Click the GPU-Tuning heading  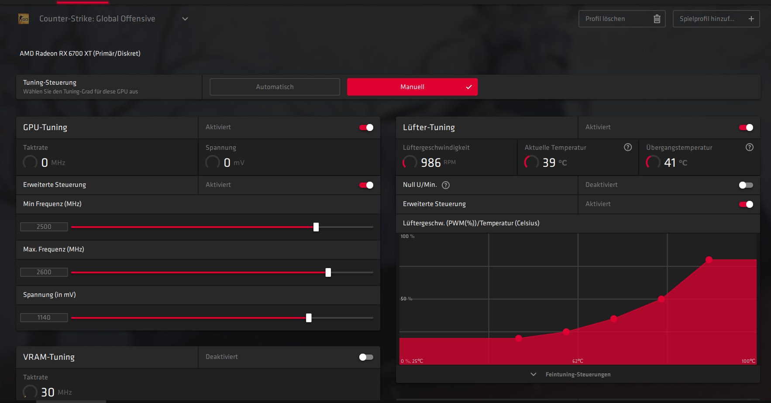coord(45,127)
